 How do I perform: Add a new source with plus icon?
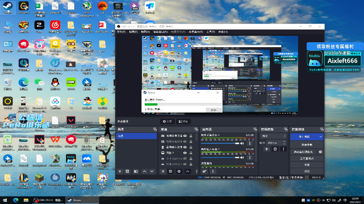(x=163, y=171)
